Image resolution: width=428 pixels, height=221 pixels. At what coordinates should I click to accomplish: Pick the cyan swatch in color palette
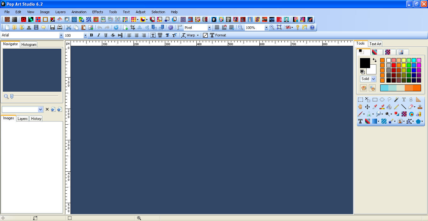pyautogui.click(x=414, y=60)
